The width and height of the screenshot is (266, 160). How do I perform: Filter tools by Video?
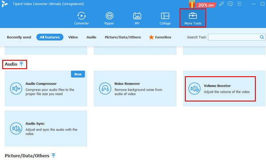pos(73,37)
